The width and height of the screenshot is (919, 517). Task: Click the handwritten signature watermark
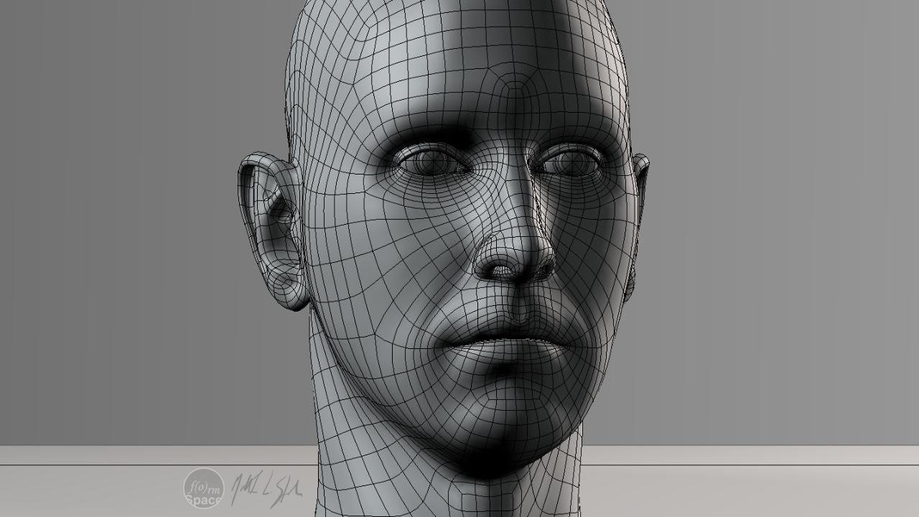(265, 490)
